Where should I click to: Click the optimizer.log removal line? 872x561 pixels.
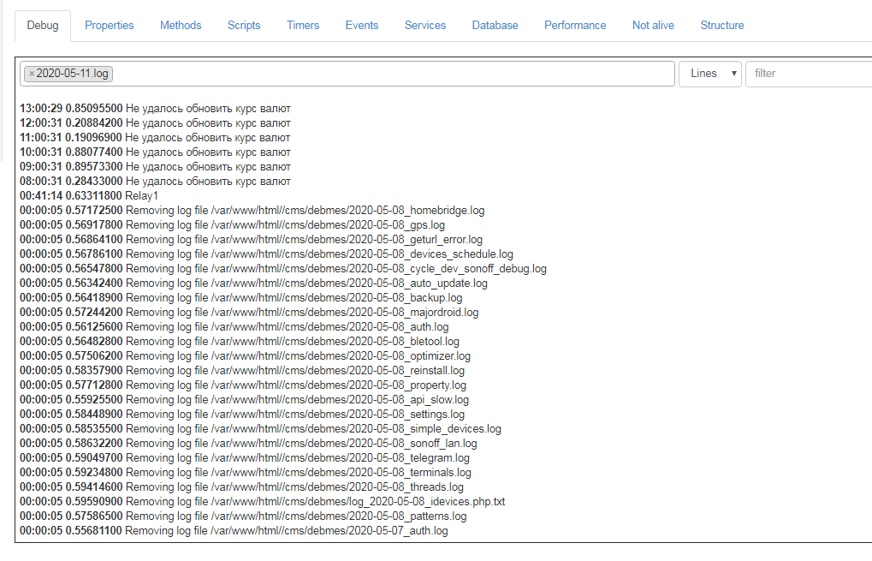[x=246, y=355]
